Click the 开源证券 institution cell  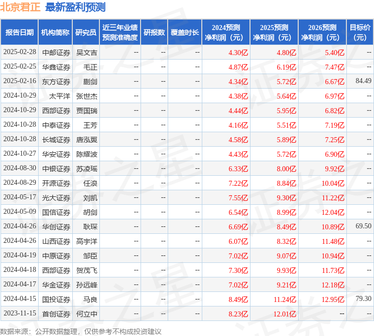56,183
